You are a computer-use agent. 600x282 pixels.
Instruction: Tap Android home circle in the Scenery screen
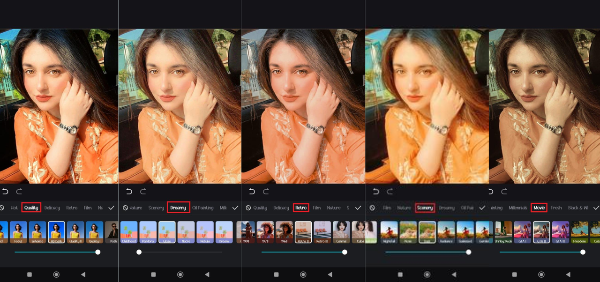[x=427, y=275]
